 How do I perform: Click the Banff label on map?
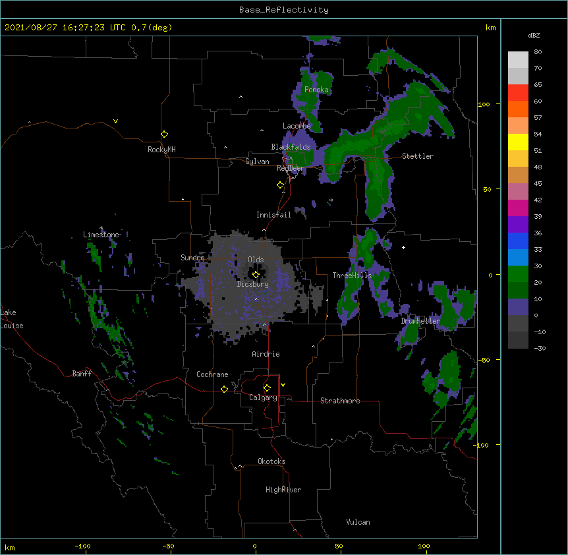click(x=82, y=374)
